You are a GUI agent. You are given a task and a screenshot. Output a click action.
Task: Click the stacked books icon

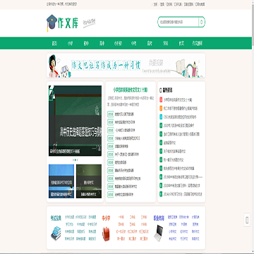click(x=56, y=233)
